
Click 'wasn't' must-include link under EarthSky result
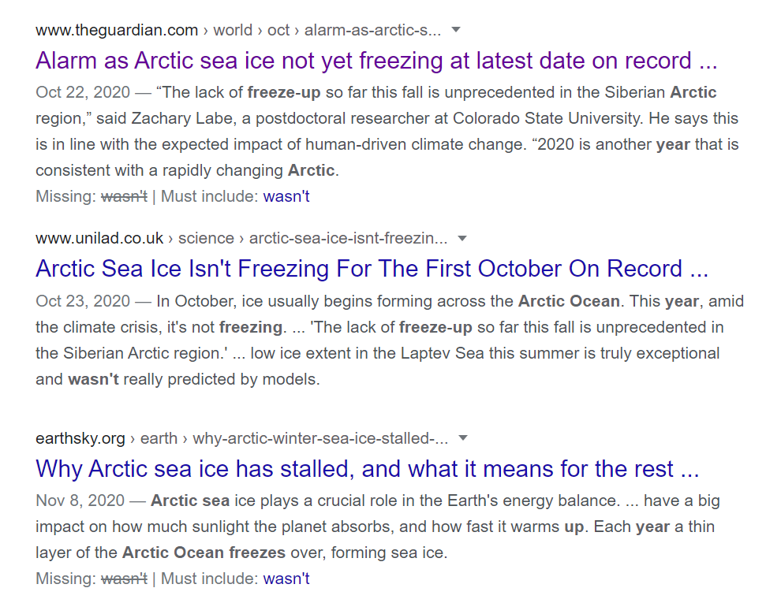coord(286,579)
